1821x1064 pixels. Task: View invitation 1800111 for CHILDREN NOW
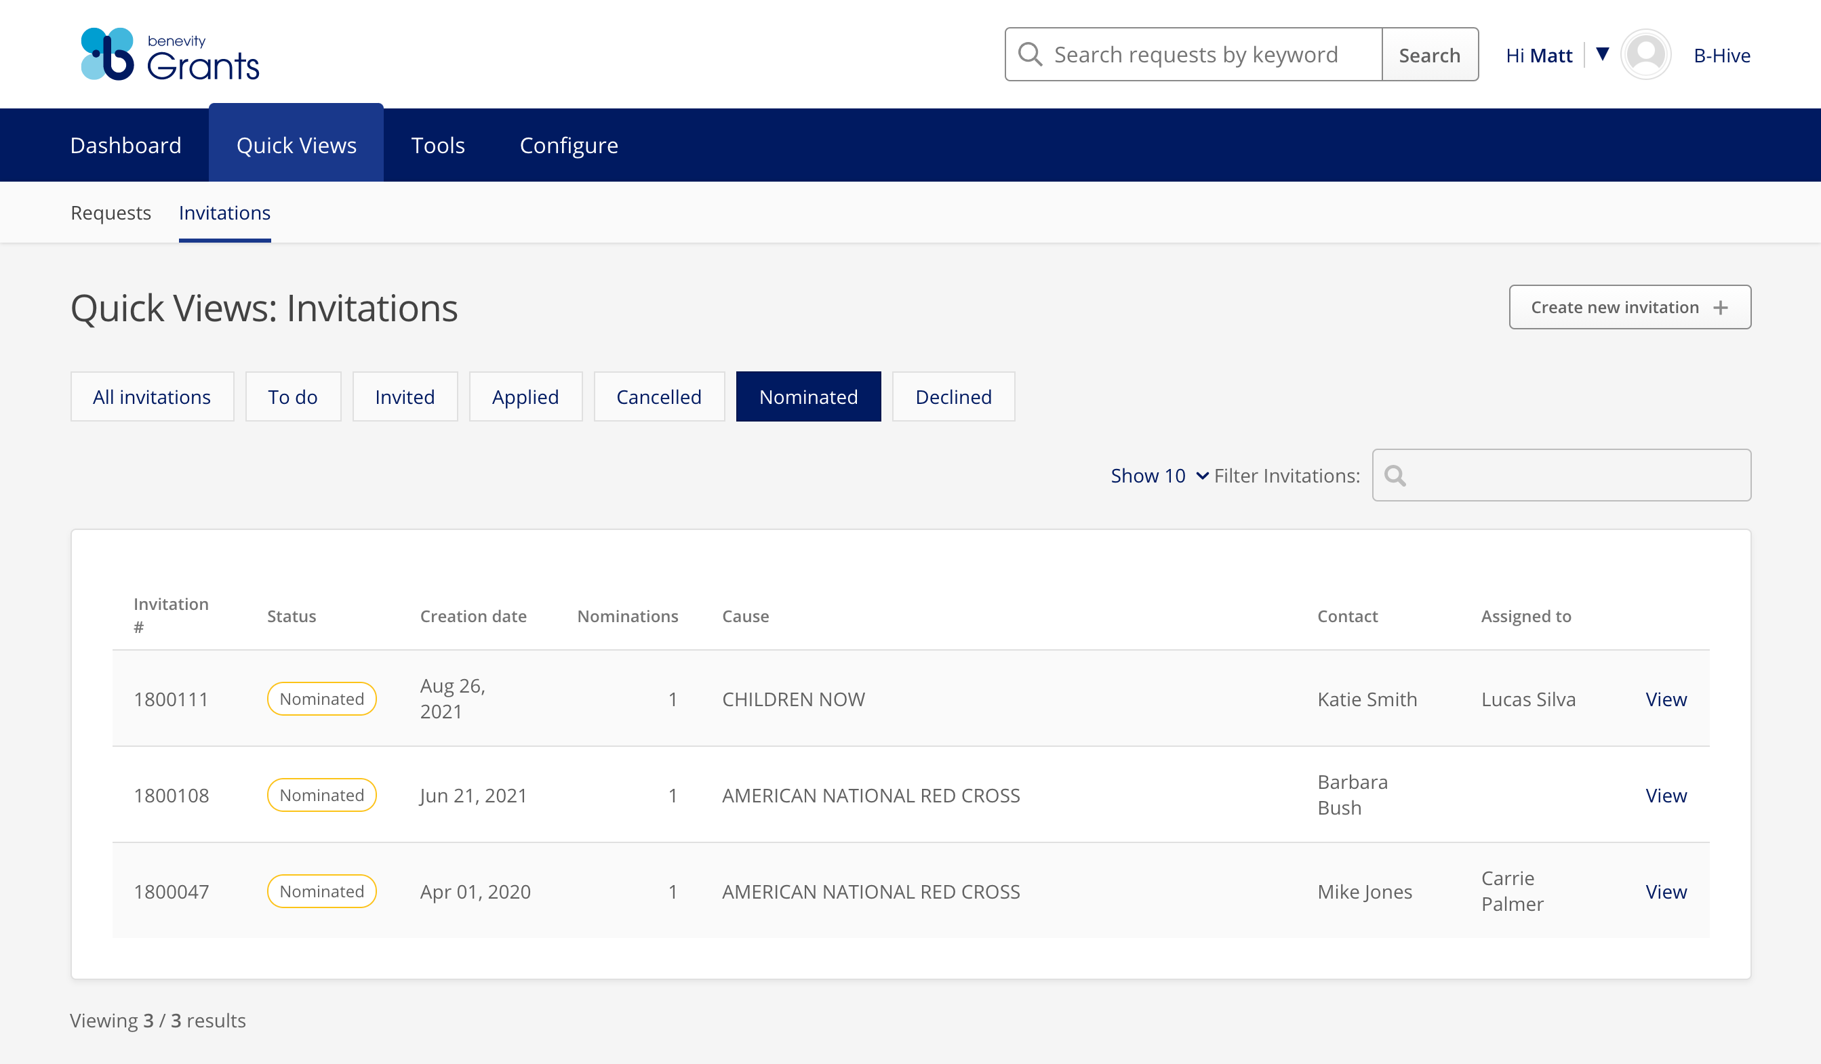[x=1666, y=699]
